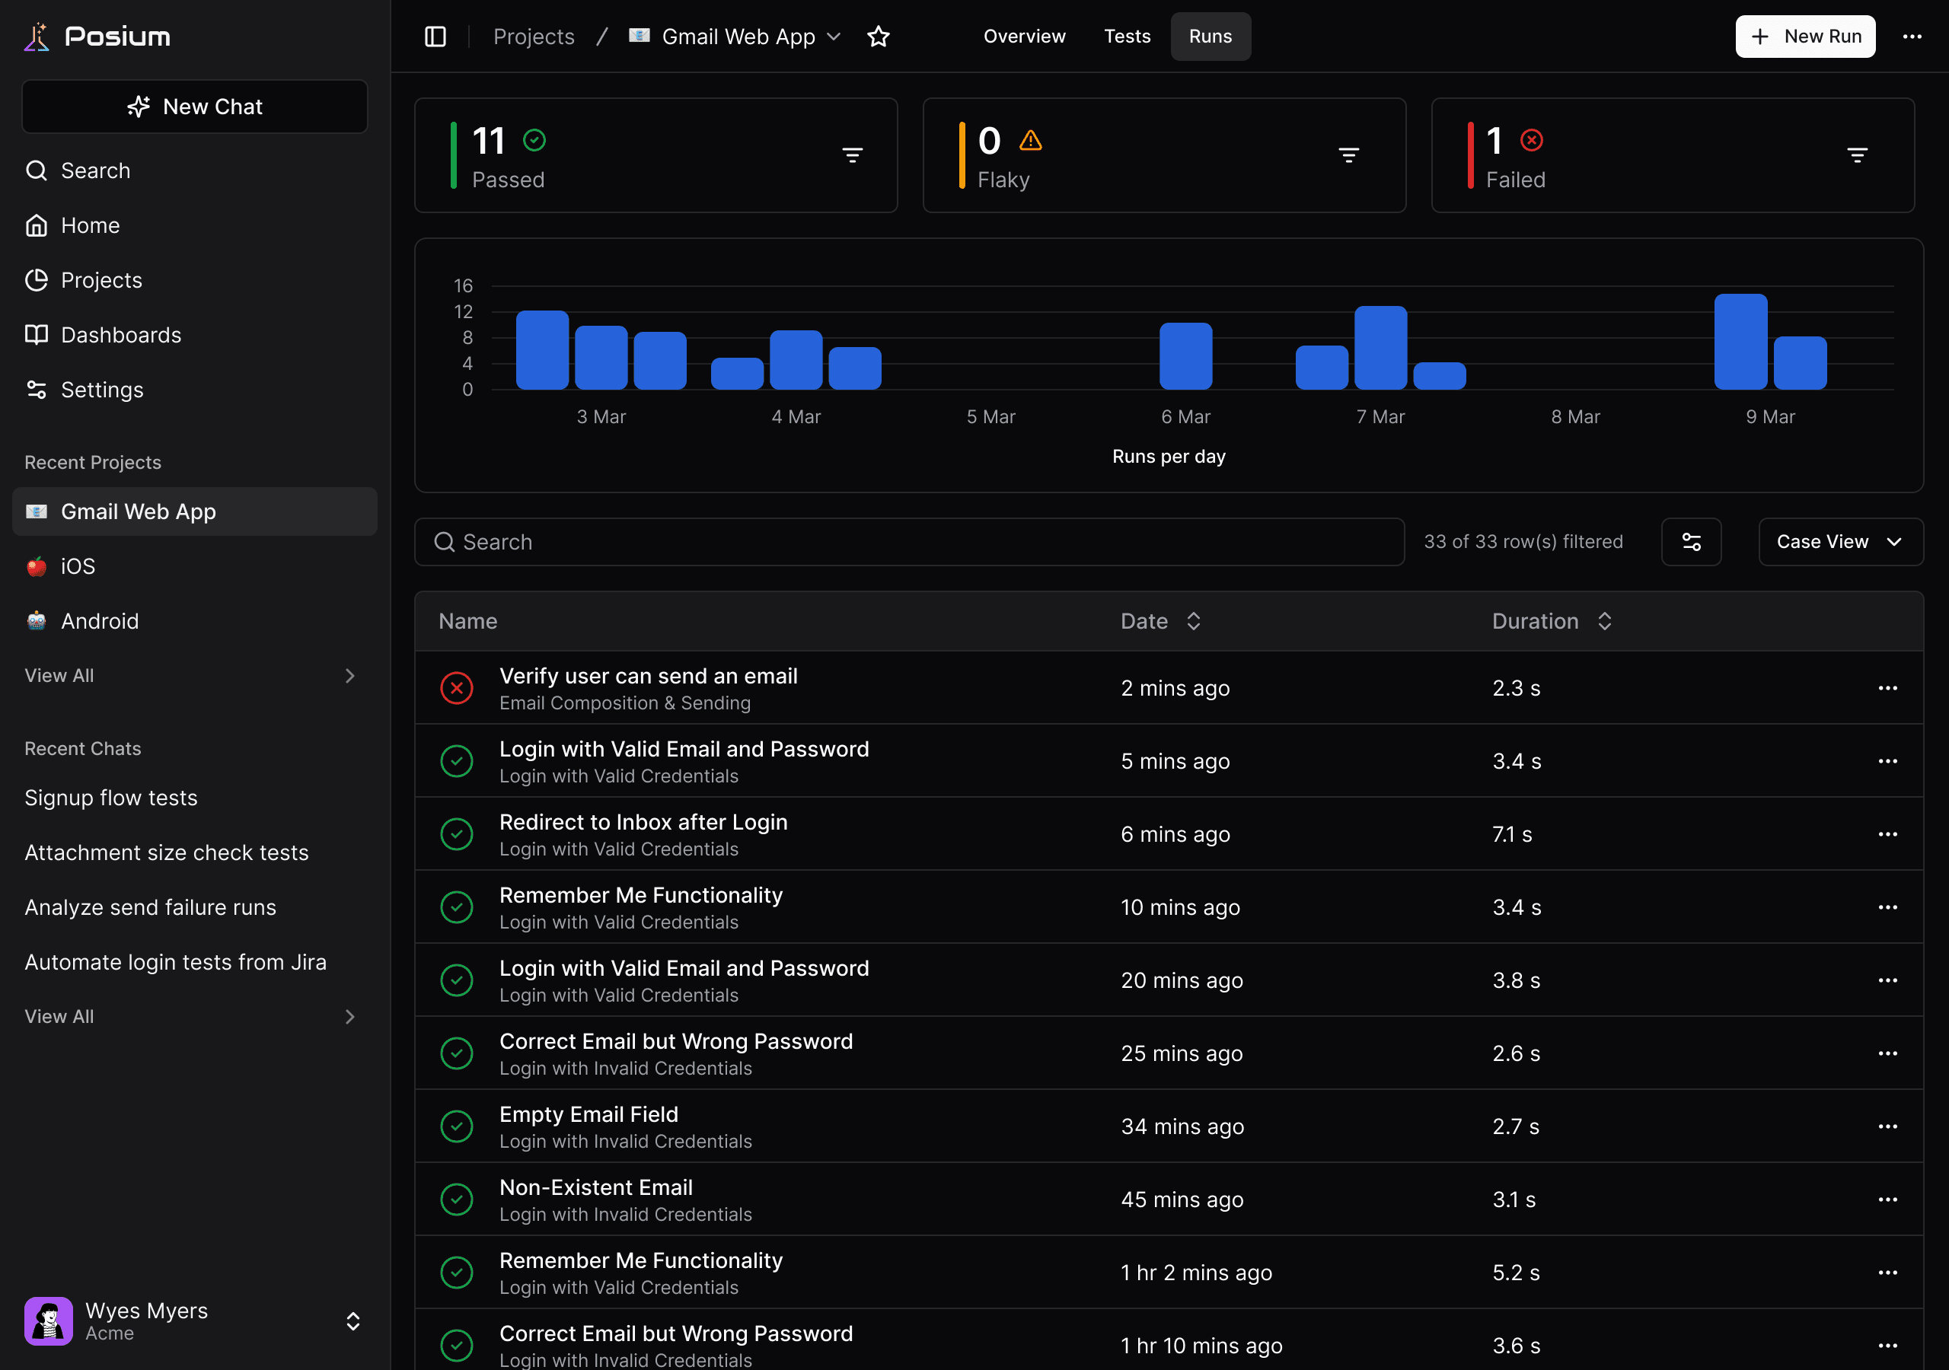This screenshot has width=1949, height=1370.
Task: Click the filter icon on the Passed card
Action: pyautogui.click(x=852, y=155)
